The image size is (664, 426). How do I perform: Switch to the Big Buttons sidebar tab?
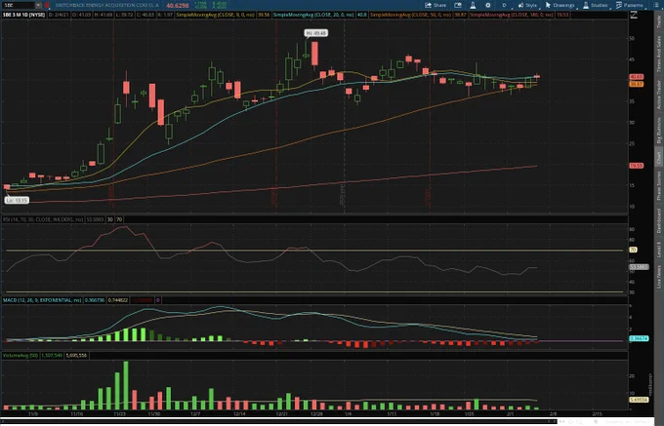659,131
